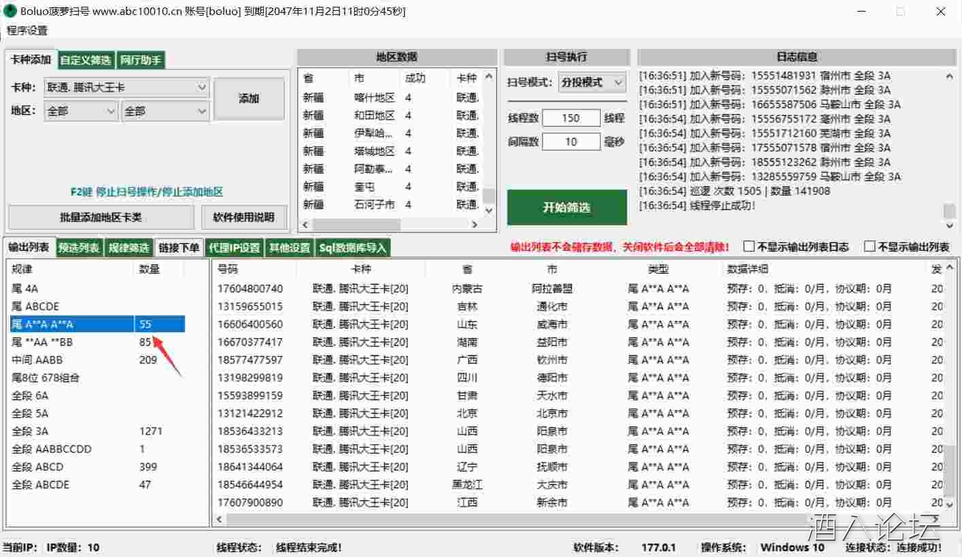Enable 不显示输出列表日志 checkbox
962x557 pixels.
coord(749,247)
